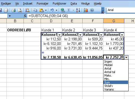Select cell with kr 1.770,00

click(x=114, y=44)
